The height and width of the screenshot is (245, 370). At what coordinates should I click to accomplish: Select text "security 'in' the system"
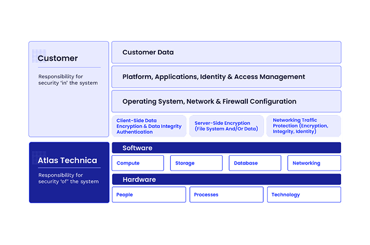coord(68,83)
